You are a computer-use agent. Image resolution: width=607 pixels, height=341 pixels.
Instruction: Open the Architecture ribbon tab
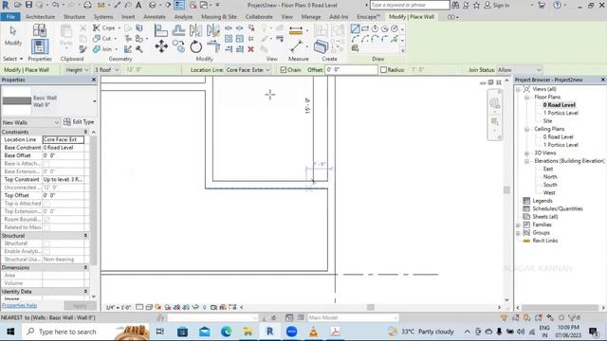pos(40,17)
